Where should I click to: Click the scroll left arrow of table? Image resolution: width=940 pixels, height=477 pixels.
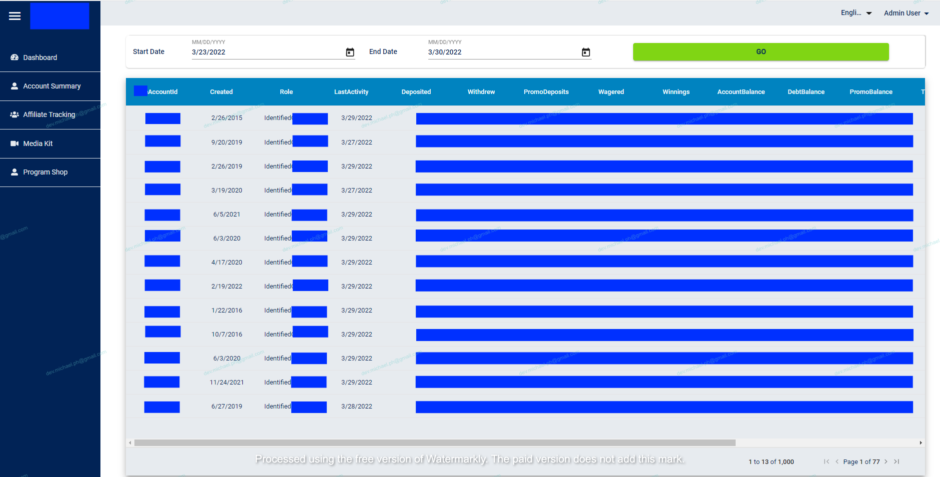coord(130,443)
